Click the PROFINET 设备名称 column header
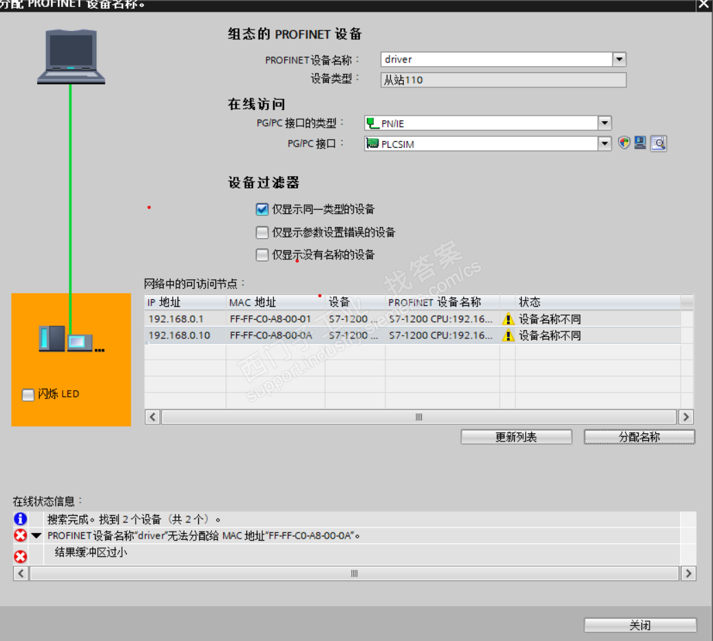 [443, 302]
